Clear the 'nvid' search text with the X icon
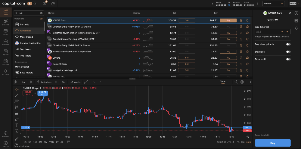This screenshot has width=301, height=149. tap(41, 13)
